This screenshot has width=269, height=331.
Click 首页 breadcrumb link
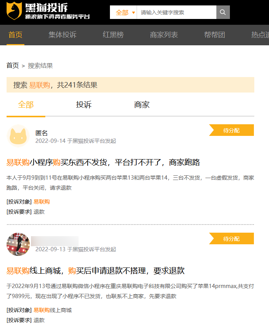tap(13, 65)
